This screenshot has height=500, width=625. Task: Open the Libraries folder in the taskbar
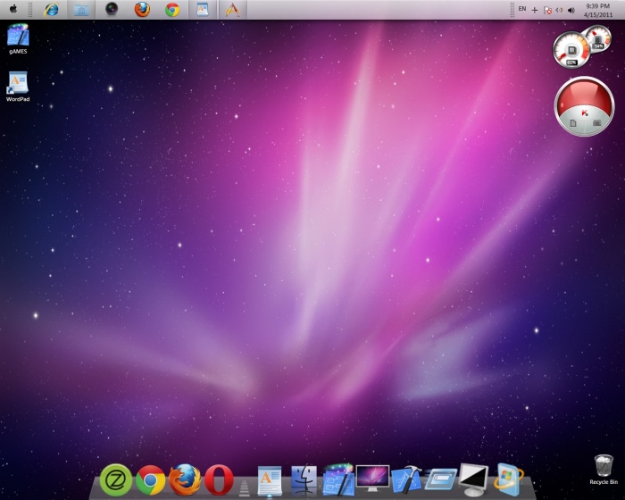pyautogui.click(x=81, y=10)
